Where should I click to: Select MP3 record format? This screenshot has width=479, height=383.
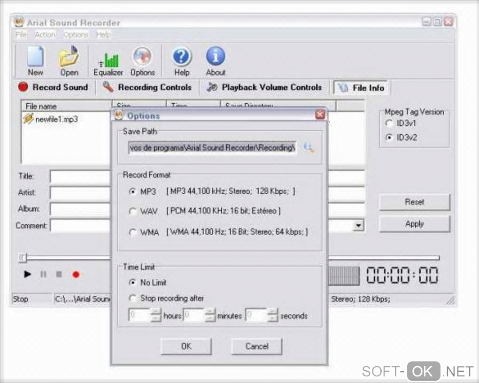coord(132,191)
